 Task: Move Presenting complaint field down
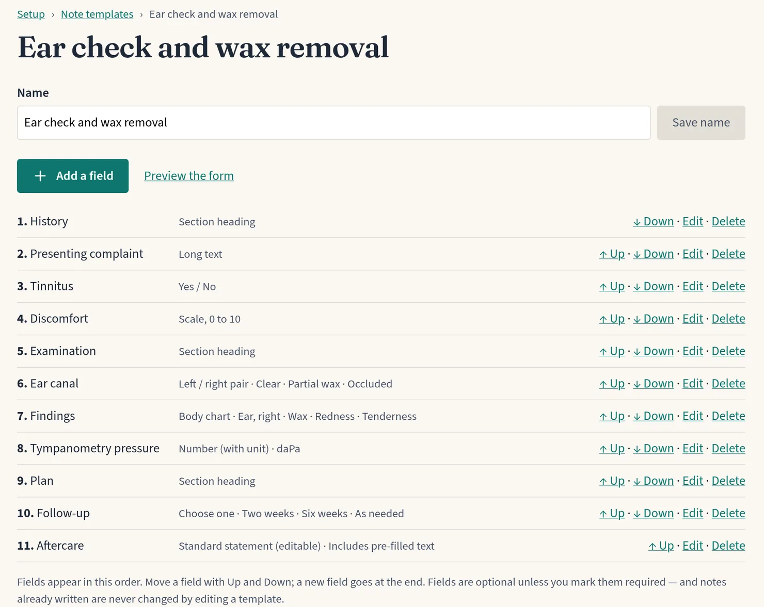pos(654,254)
